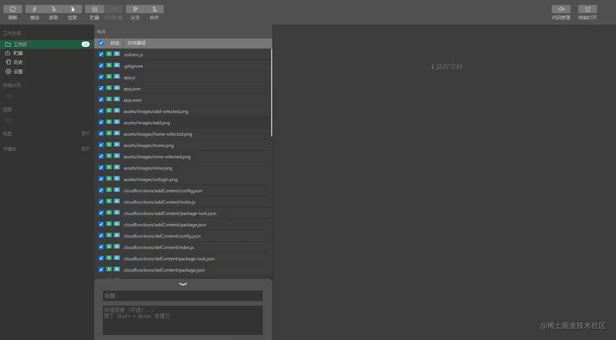Click the 文件路径 column header
This screenshot has height=340, width=616.
tap(136, 43)
